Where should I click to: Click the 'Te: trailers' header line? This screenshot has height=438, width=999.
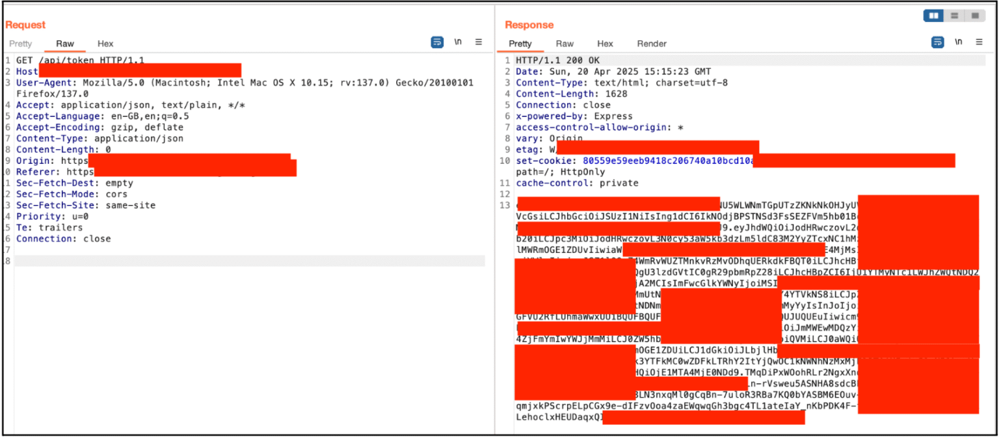(49, 227)
